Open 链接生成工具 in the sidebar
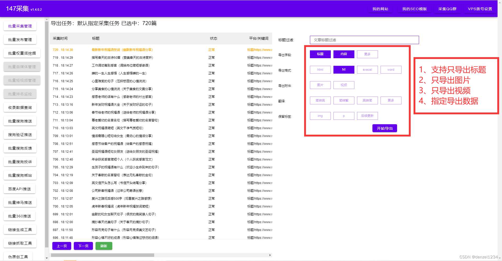502x261 pixels. (x=20, y=230)
